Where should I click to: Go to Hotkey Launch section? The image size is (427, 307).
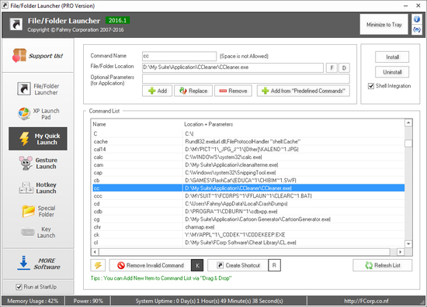(x=38, y=188)
